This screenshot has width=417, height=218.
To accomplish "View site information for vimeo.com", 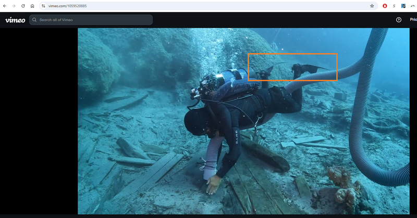I will pyautogui.click(x=44, y=6).
